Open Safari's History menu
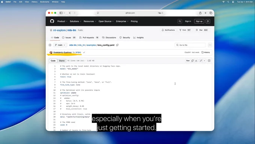255x144 pixels. pyautogui.click(x=34, y=2)
